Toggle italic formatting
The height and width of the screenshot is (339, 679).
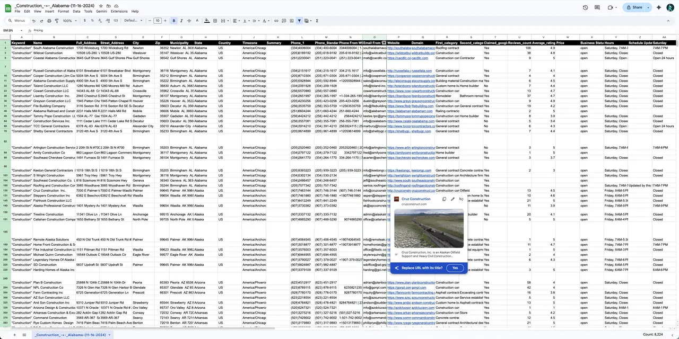(181, 20)
